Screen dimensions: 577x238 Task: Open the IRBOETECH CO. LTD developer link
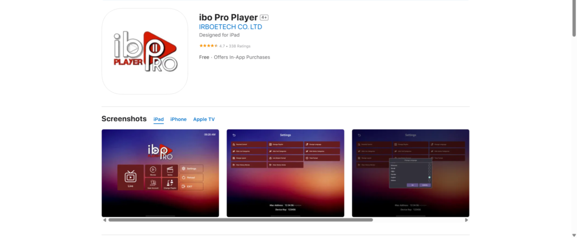(x=230, y=27)
